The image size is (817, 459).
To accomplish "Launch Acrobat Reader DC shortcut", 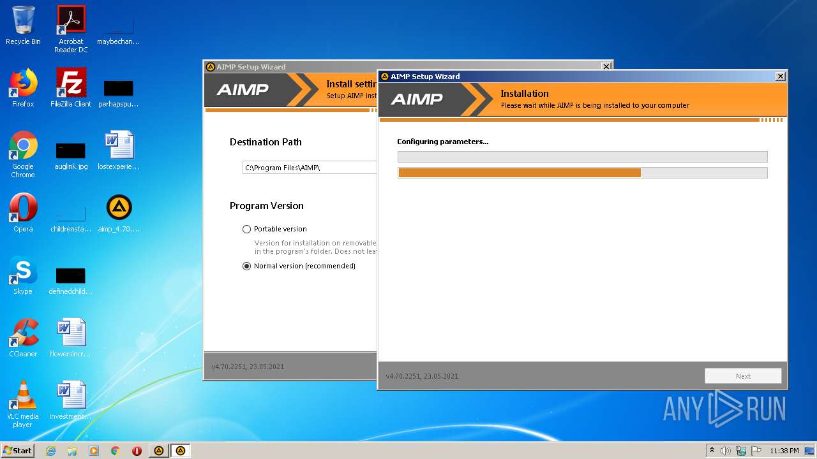I will (x=71, y=29).
